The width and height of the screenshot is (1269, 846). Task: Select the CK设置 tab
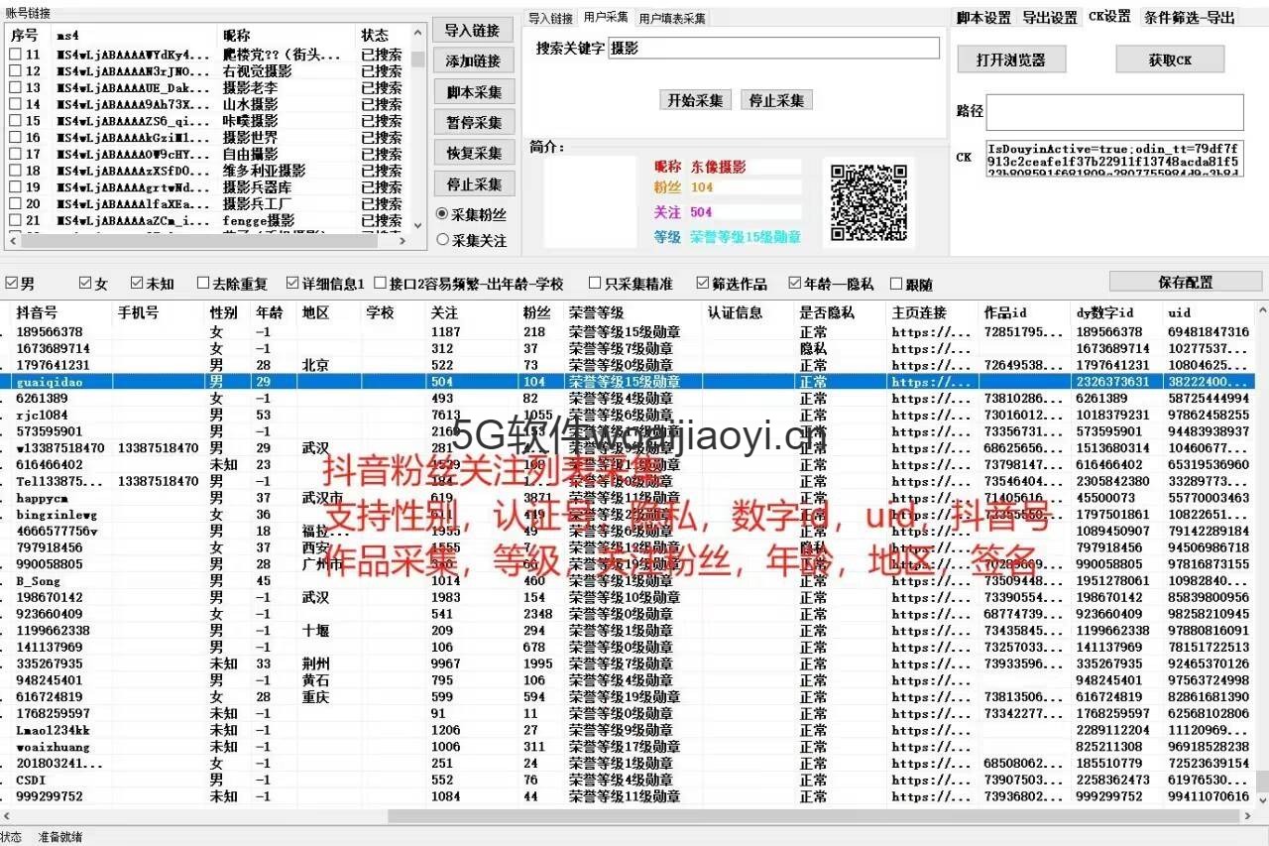click(1109, 17)
